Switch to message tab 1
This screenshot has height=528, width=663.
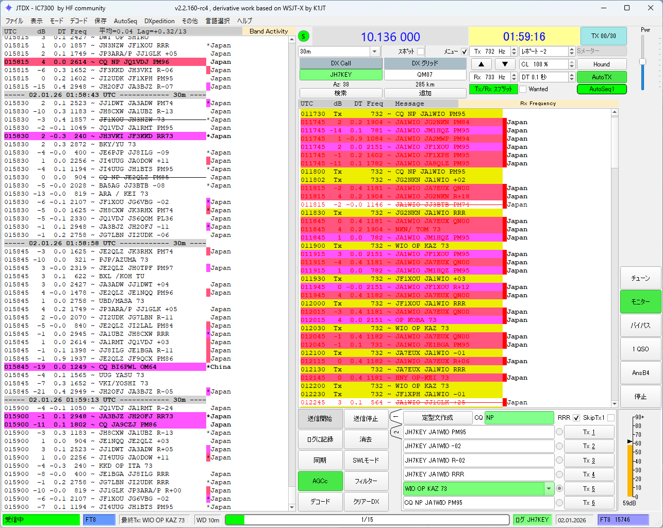point(396,416)
